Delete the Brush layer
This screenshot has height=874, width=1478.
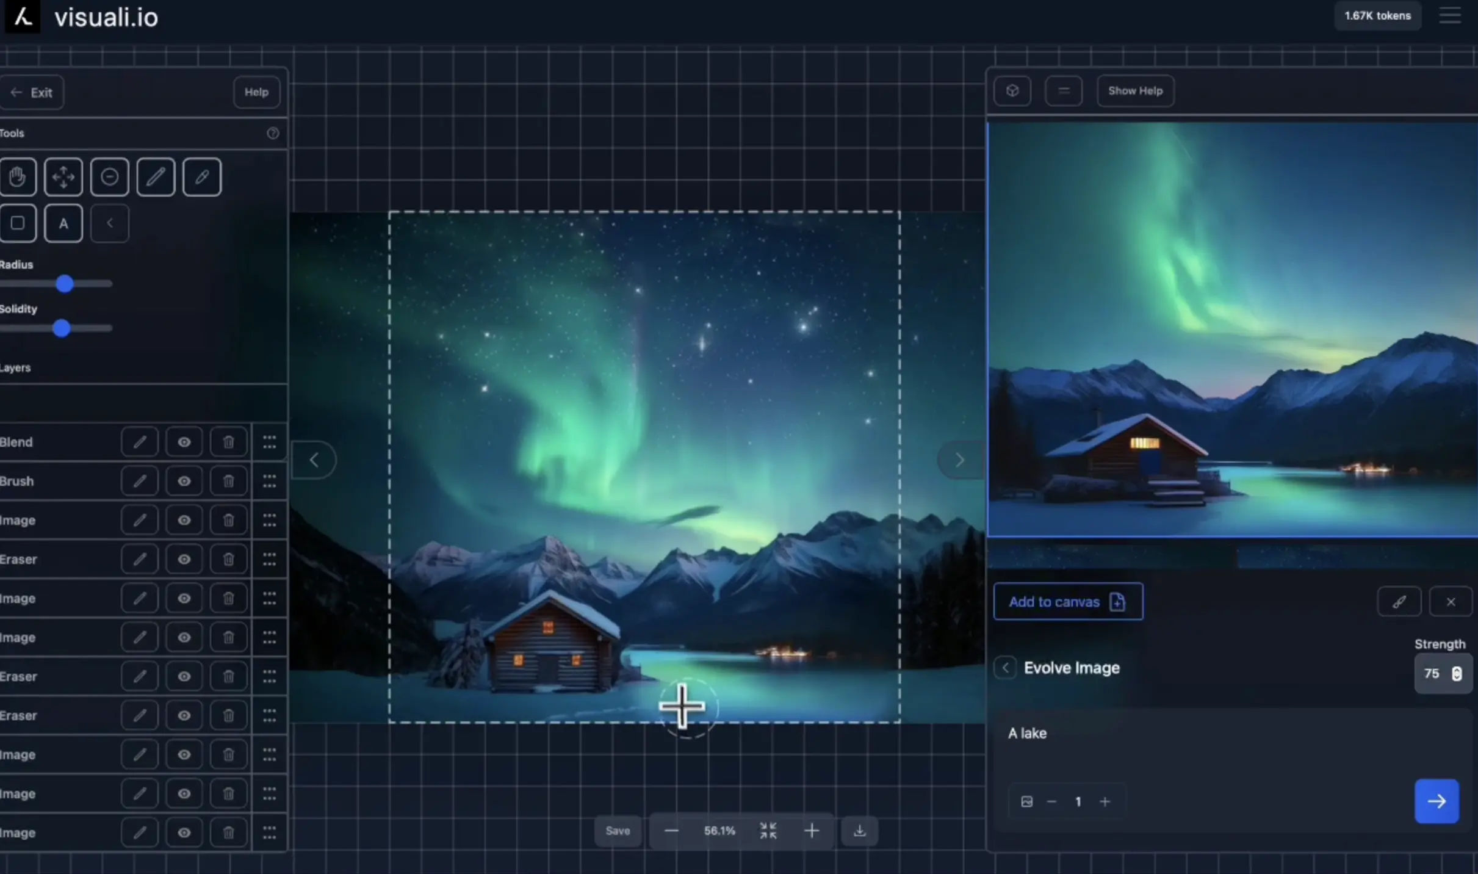click(228, 481)
